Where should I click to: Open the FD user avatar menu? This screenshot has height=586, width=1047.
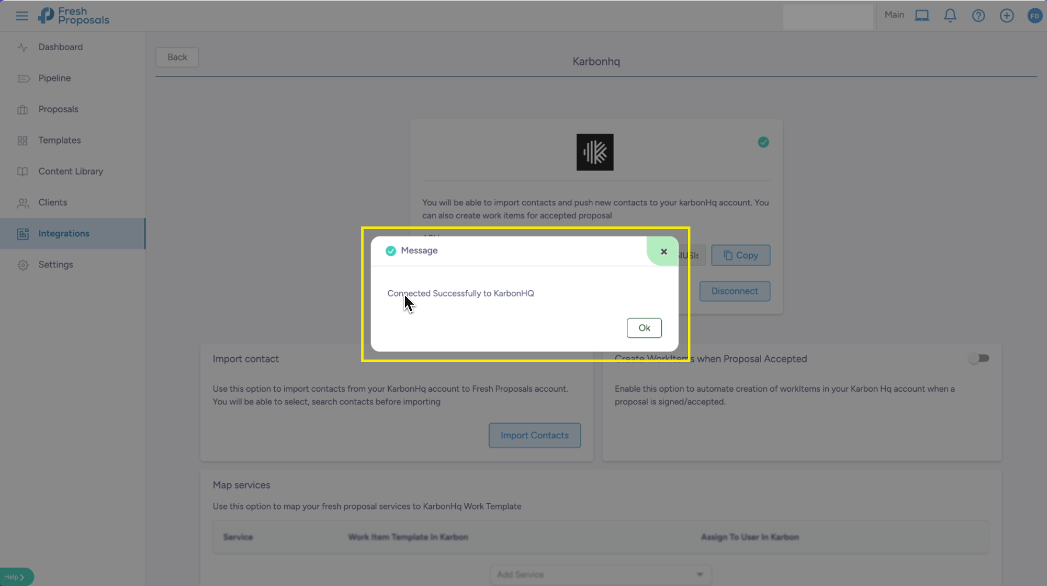1035,16
